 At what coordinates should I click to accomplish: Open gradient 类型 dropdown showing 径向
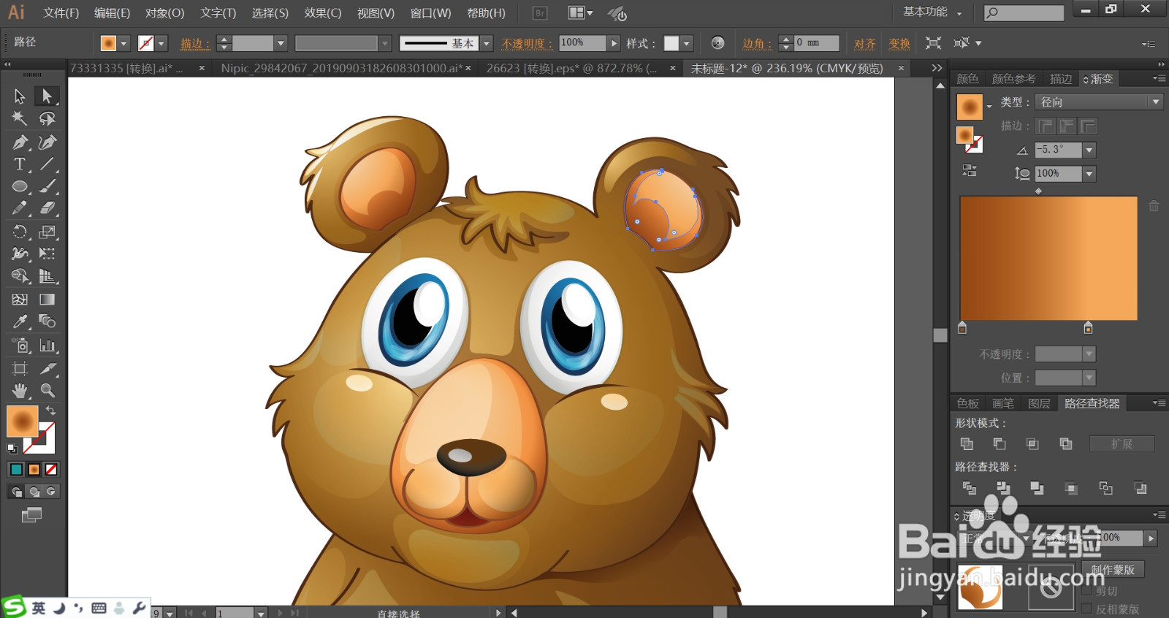pos(1099,102)
